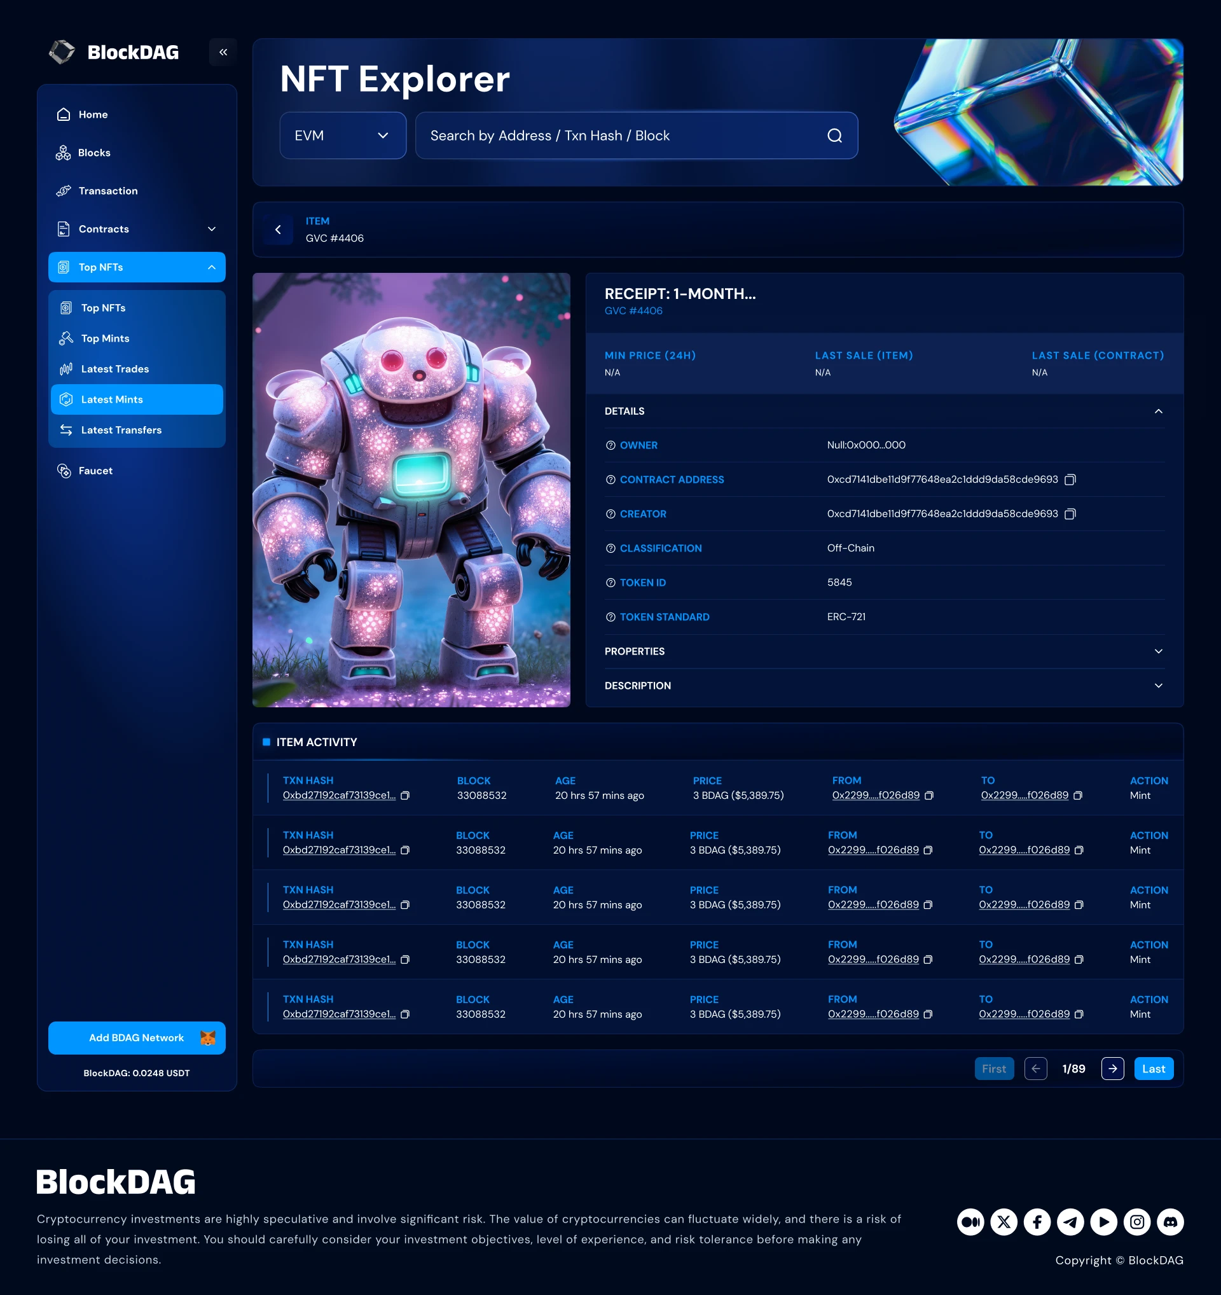Click the BlockDAG logo in sidebar

(x=114, y=52)
